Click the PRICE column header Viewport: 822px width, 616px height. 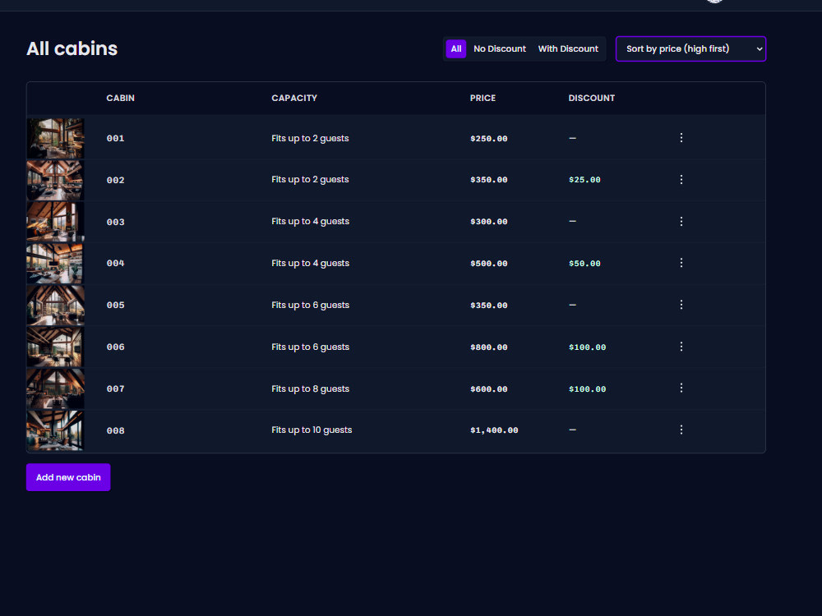tap(483, 98)
